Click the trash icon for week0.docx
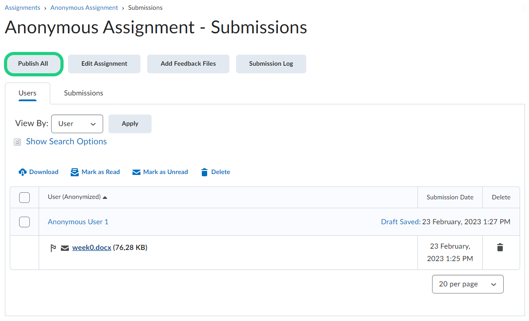529x321 pixels. point(500,248)
